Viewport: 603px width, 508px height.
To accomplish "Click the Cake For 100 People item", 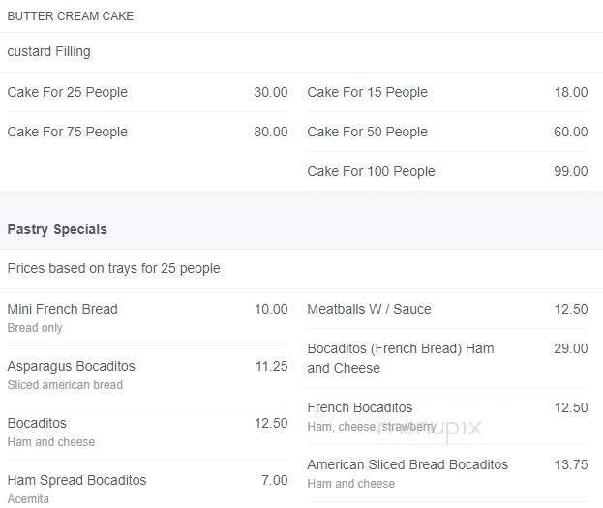I will [x=371, y=171].
